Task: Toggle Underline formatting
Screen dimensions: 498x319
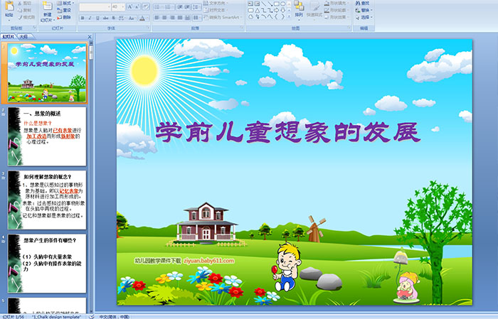Action: [x=97, y=18]
